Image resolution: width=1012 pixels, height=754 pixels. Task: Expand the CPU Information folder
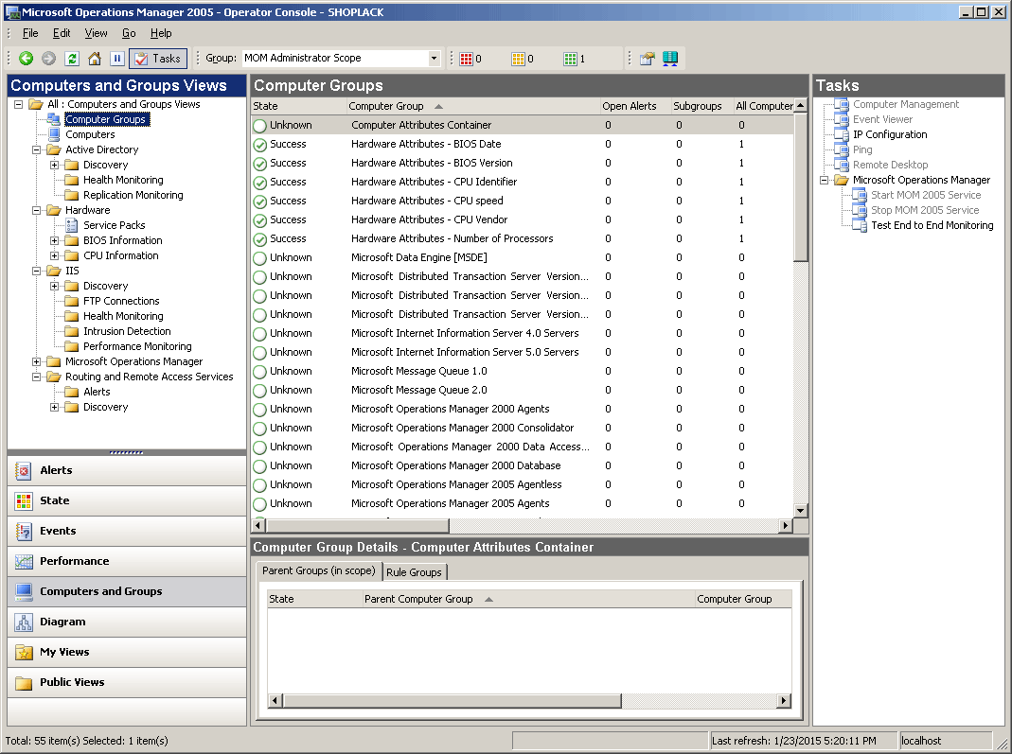(55, 255)
